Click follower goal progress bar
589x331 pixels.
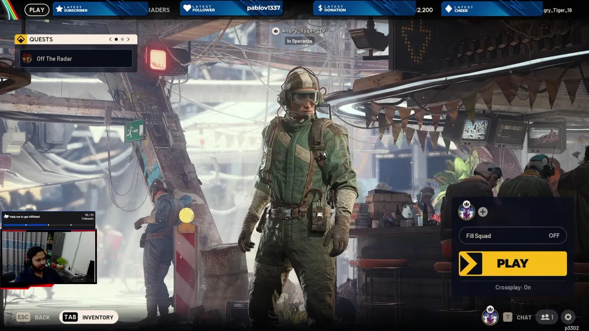coord(48,225)
